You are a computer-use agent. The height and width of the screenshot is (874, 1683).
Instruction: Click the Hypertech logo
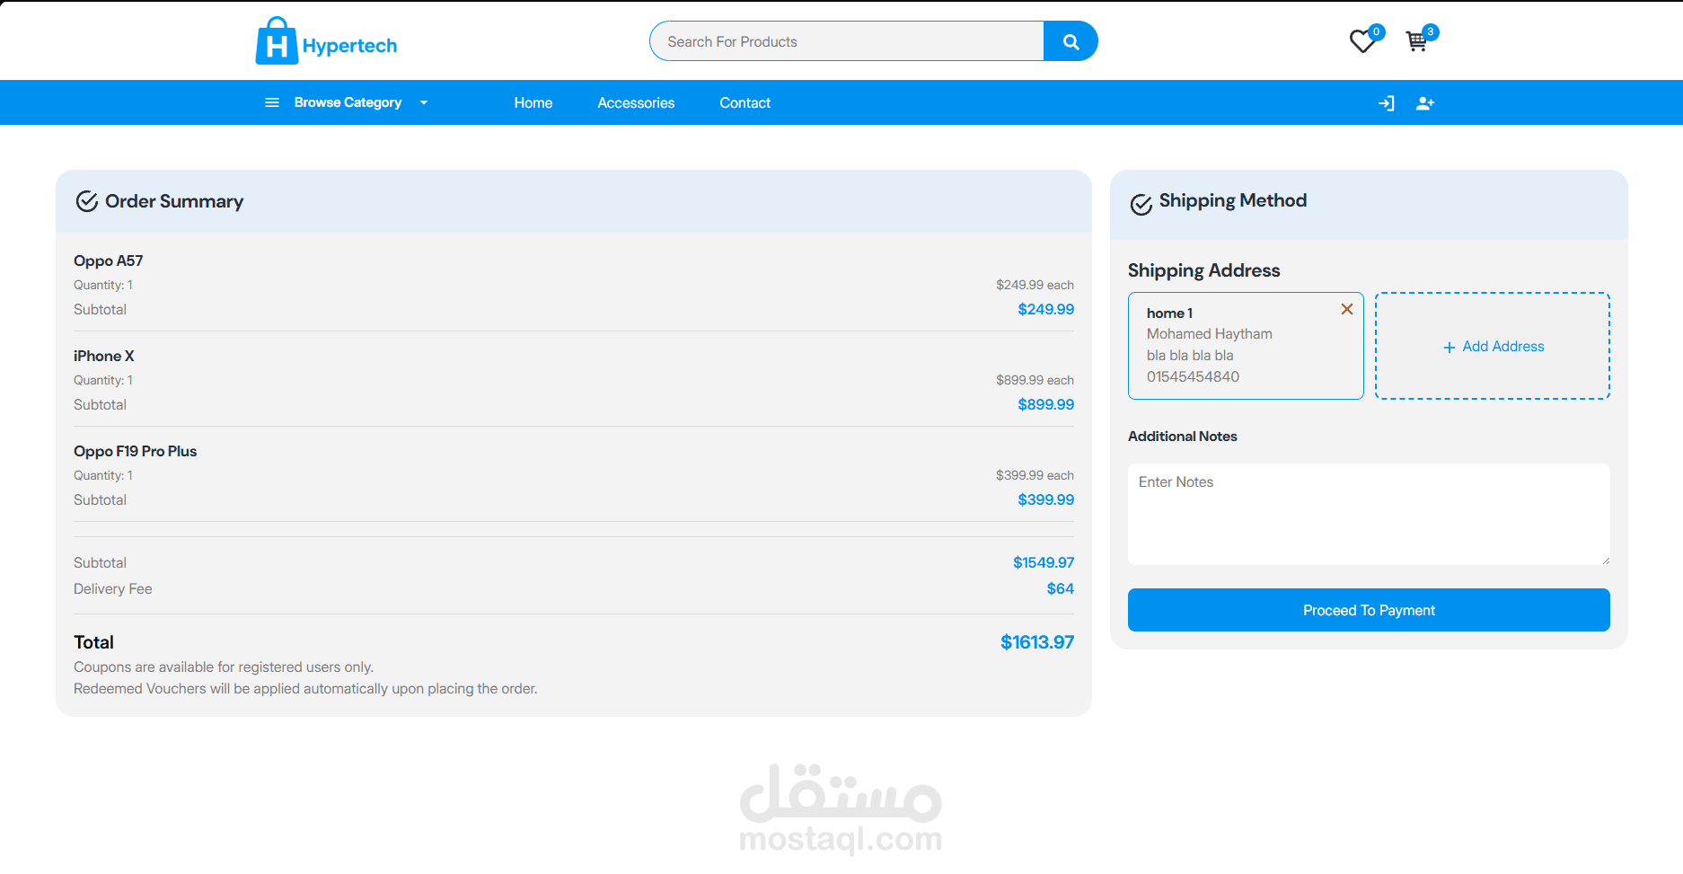tap(326, 41)
